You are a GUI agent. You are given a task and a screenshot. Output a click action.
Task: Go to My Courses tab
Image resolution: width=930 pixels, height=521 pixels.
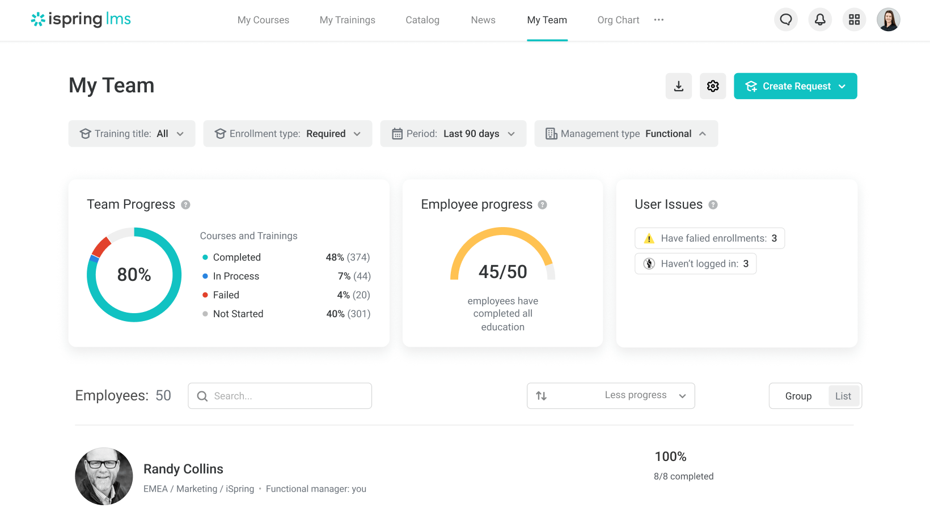pos(263,20)
